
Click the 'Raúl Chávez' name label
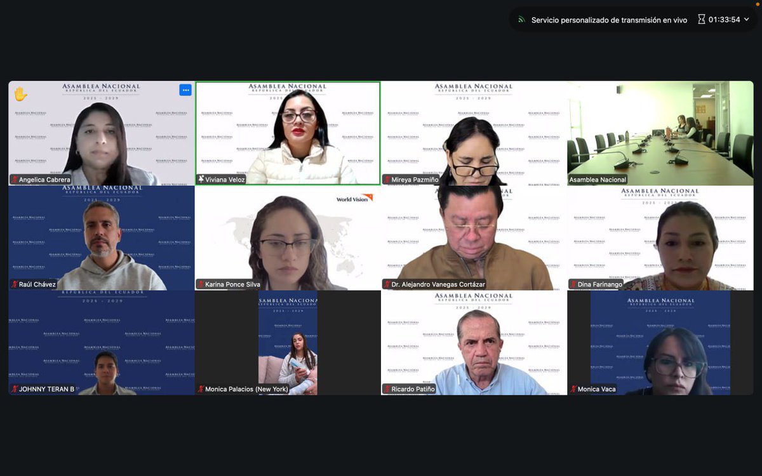[x=37, y=284]
